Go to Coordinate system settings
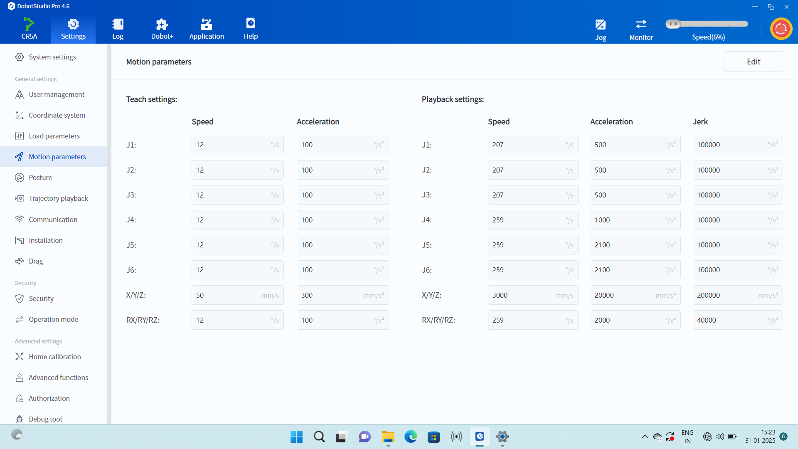798x449 pixels. pyautogui.click(x=57, y=115)
